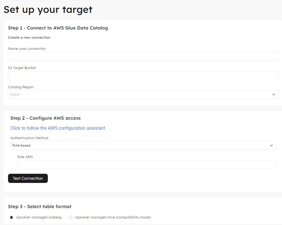Follow the AWS configuration assistant link
This screenshot has height=225, width=282.
click(58, 128)
